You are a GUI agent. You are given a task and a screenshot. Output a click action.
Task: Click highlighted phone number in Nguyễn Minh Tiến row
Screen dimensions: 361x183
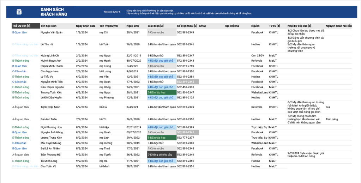tap(188, 82)
